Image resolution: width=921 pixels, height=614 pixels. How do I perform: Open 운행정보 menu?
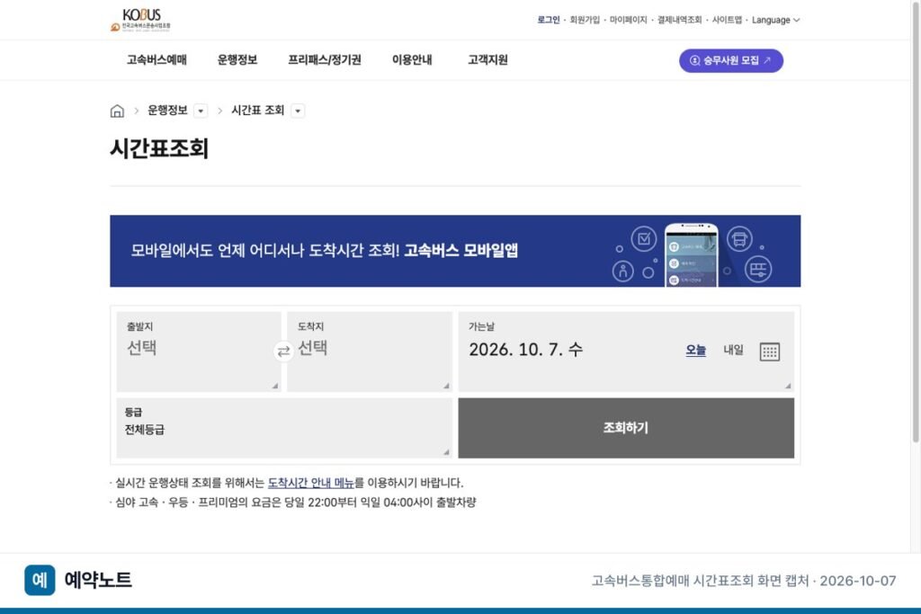(237, 60)
